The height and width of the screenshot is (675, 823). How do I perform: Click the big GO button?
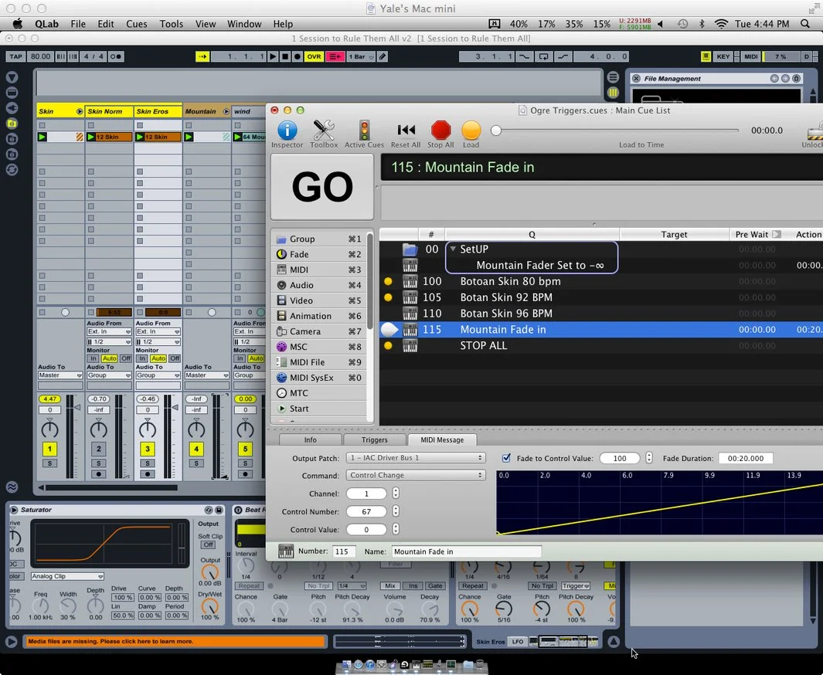321,187
